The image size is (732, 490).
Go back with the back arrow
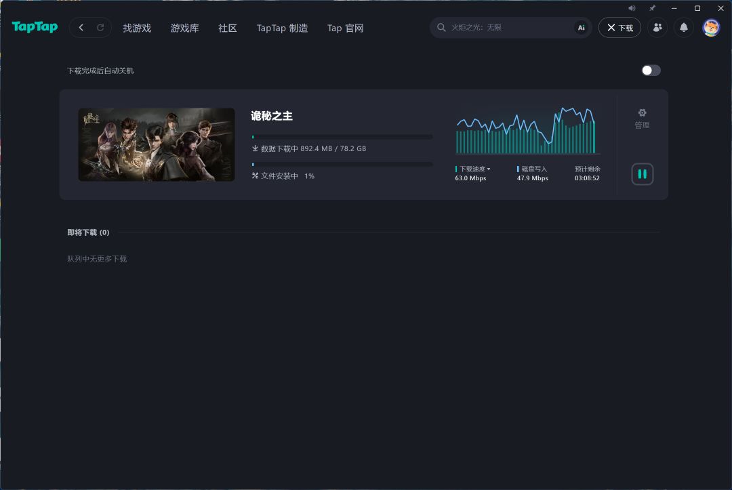(81, 28)
